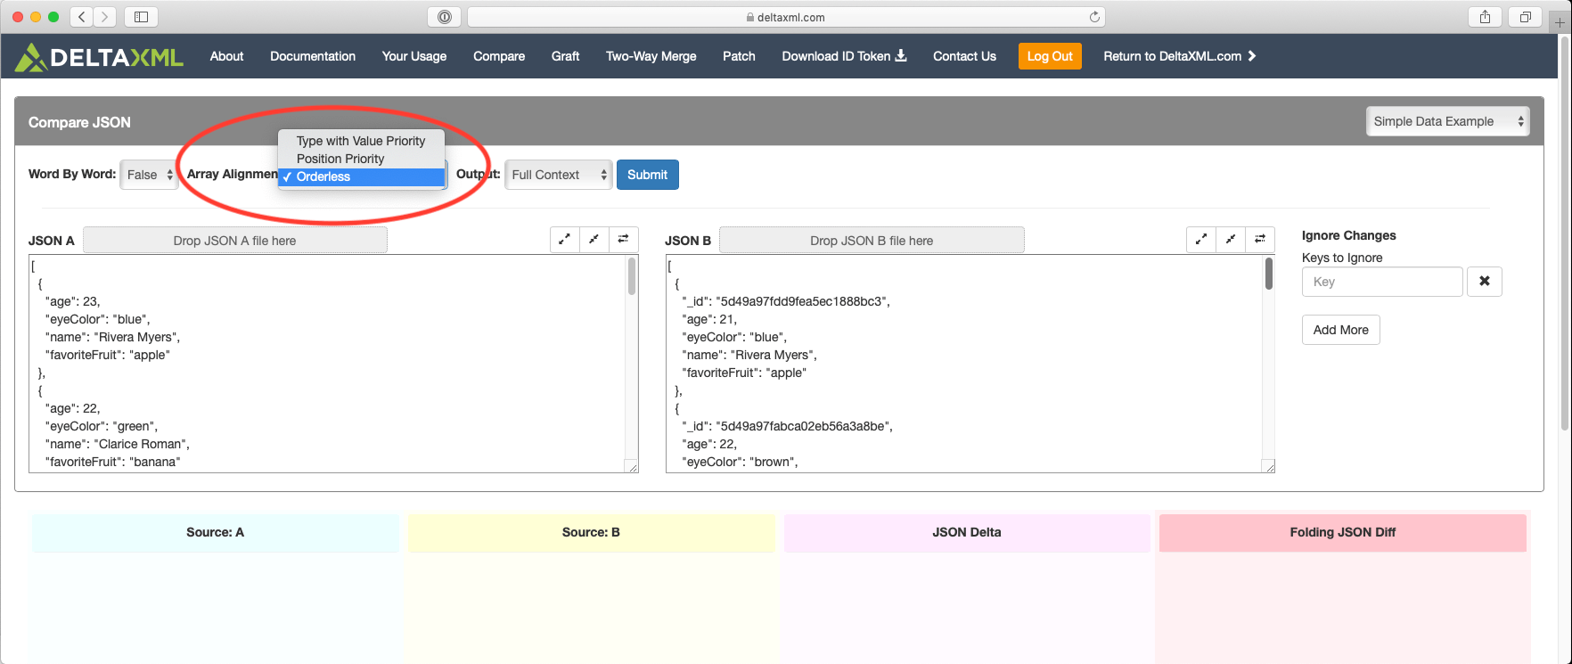The width and height of the screenshot is (1572, 664).
Task: Click the Add More button
Action: [x=1340, y=330]
